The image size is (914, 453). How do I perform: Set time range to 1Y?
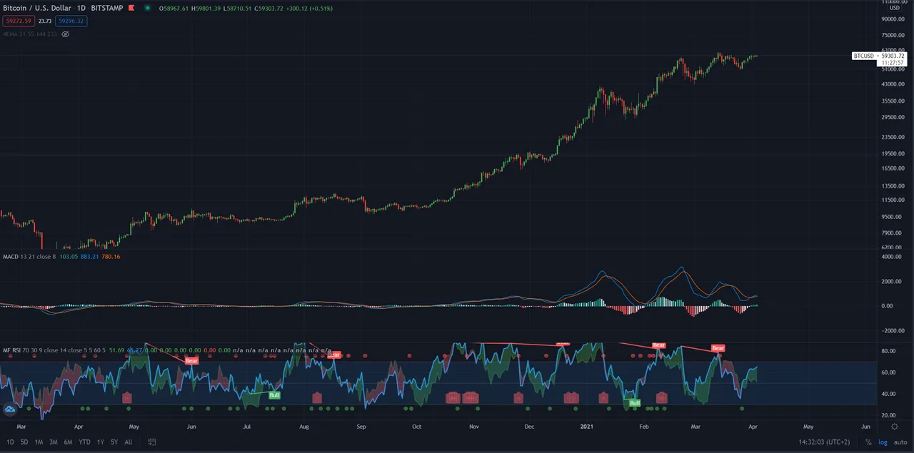[101, 442]
